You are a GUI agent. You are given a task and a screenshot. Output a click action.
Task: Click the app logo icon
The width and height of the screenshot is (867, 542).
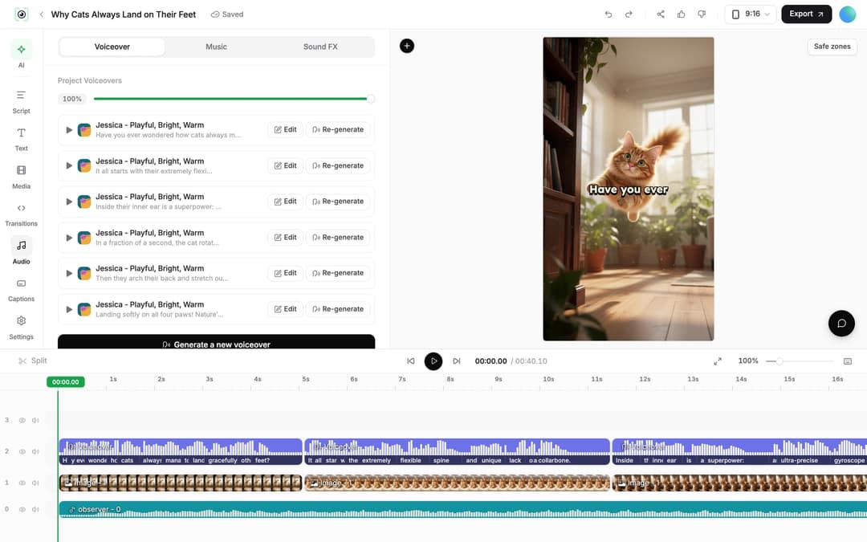coord(22,14)
